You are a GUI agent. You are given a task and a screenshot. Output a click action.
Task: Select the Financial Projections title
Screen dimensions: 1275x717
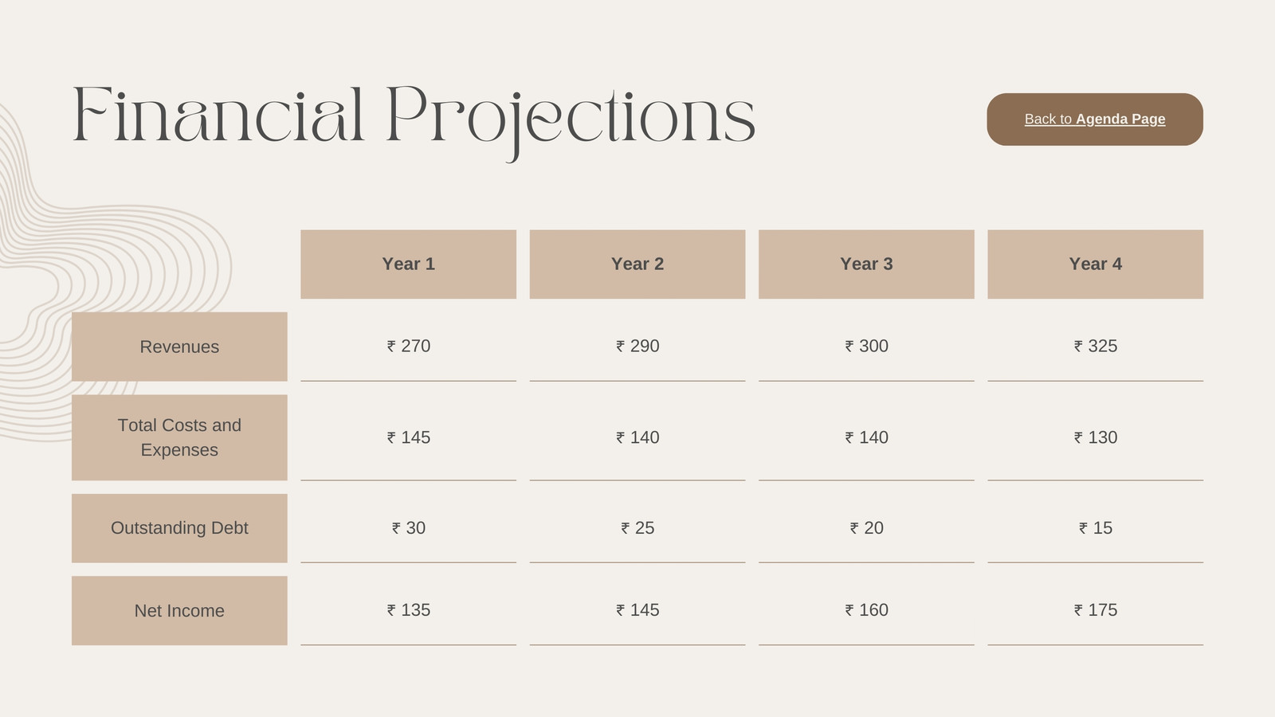414,120
